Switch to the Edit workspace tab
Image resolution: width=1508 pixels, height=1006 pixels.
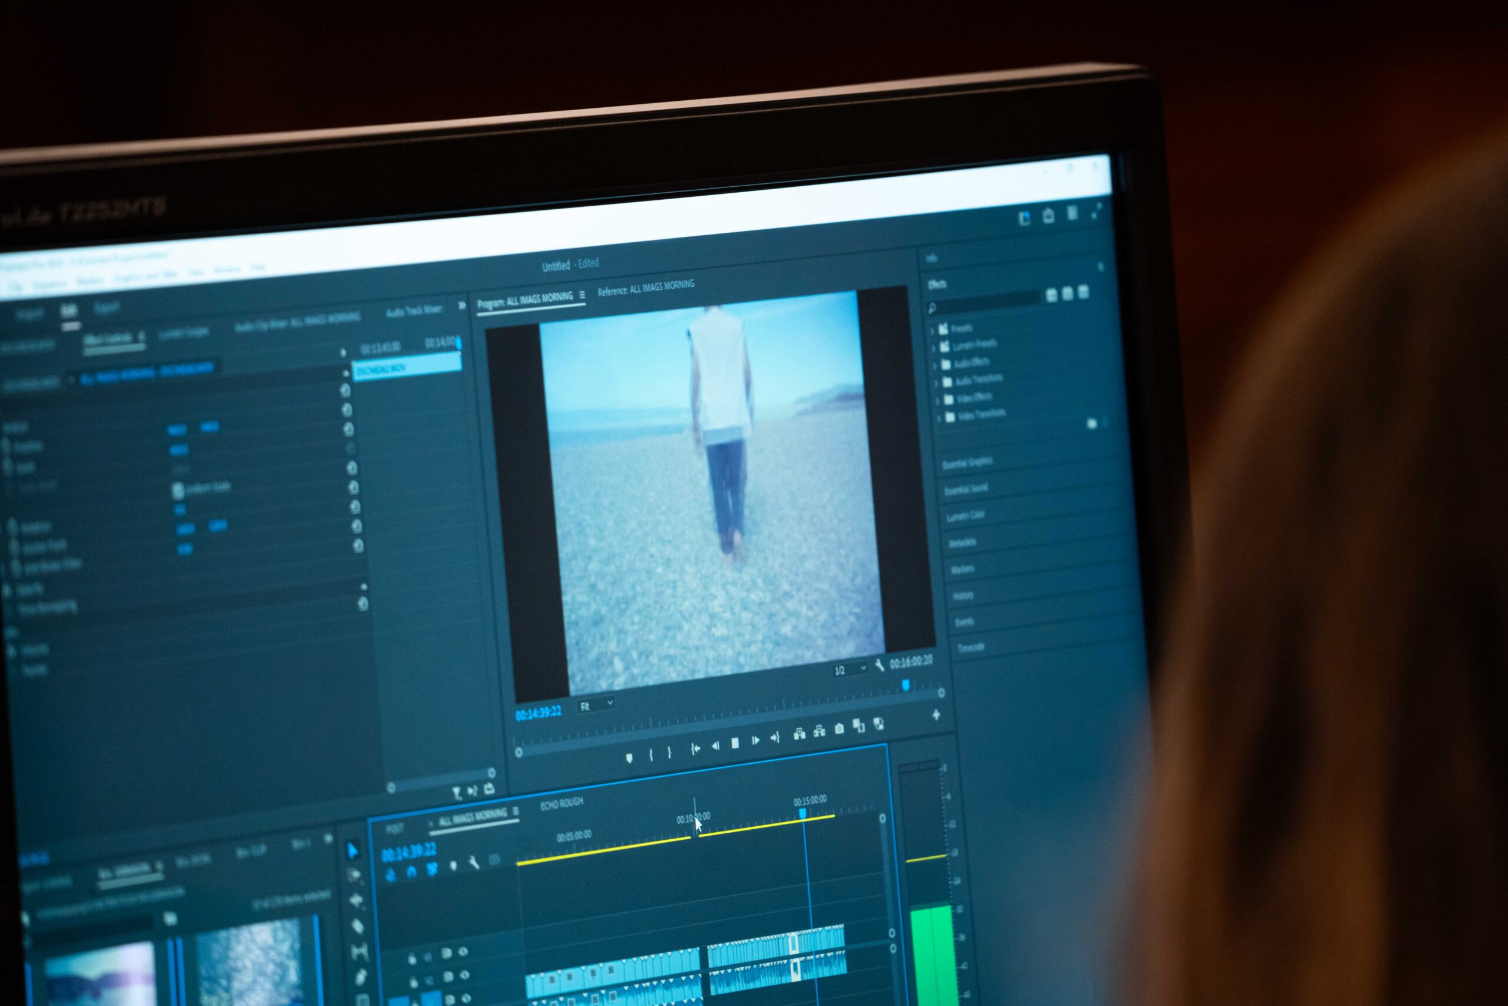coord(70,311)
